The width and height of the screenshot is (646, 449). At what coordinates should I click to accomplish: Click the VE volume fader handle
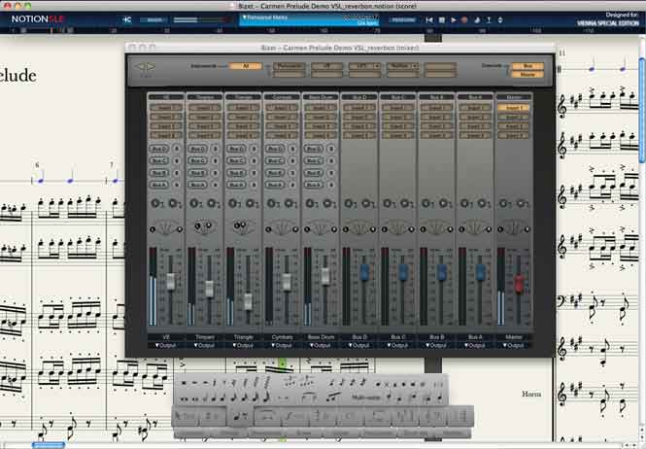pos(170,281)
